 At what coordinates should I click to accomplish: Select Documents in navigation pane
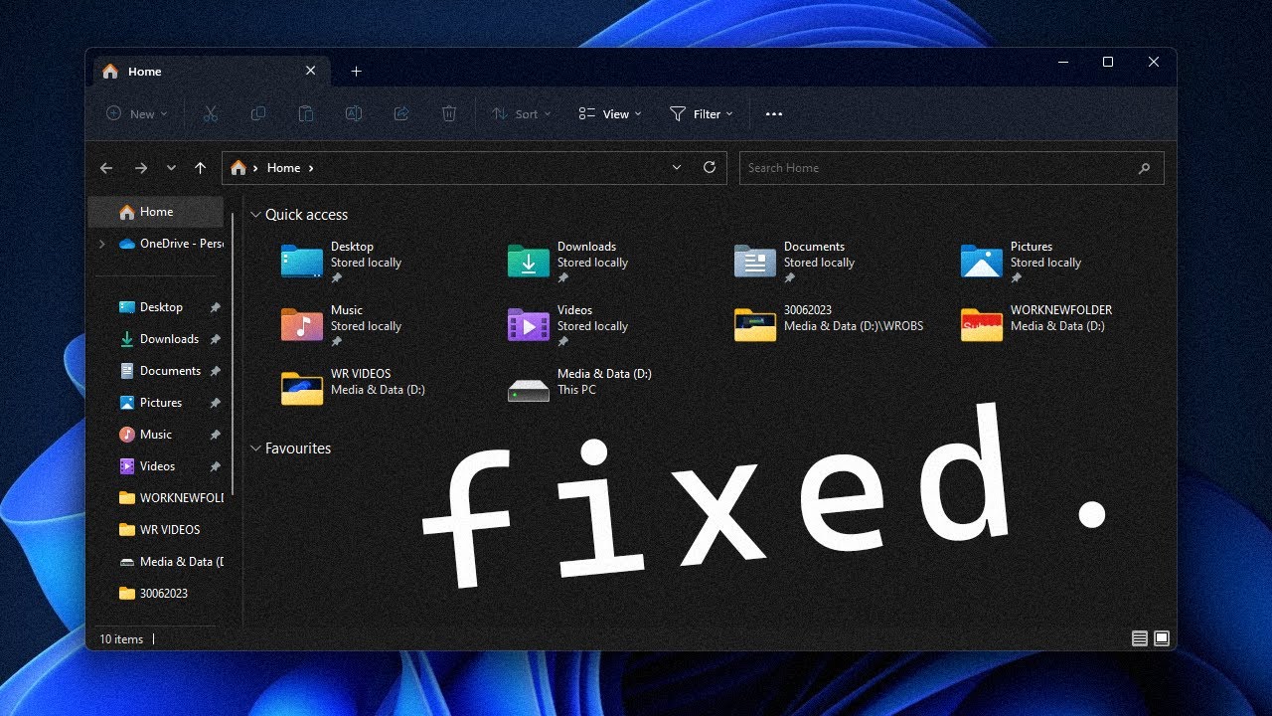click(x=159, y=371)
